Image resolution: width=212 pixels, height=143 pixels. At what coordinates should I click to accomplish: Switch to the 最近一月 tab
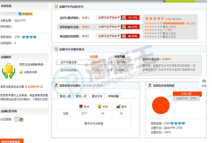[81, 96]
